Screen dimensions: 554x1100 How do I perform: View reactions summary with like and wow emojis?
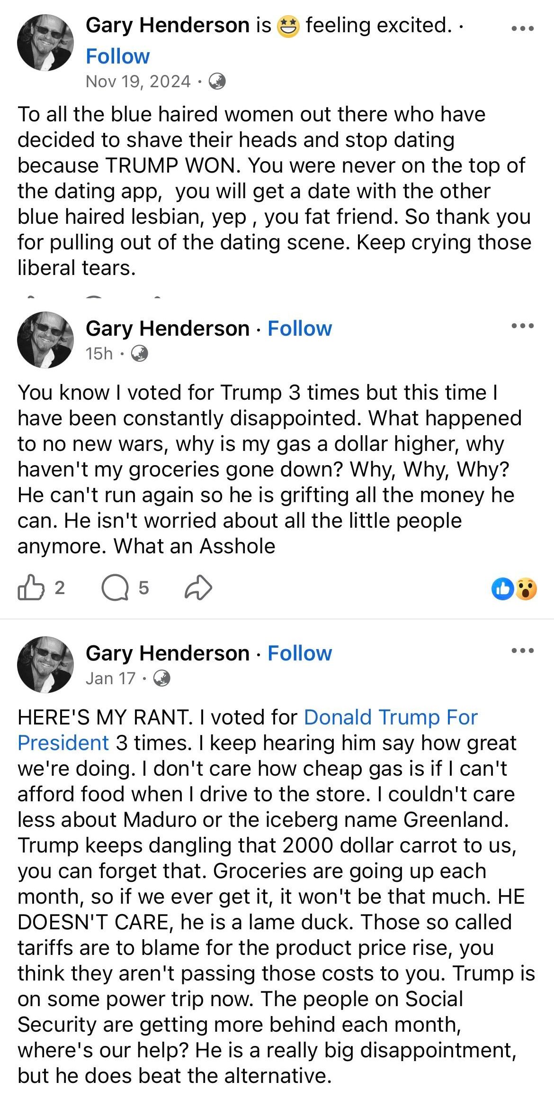(514, 589)
